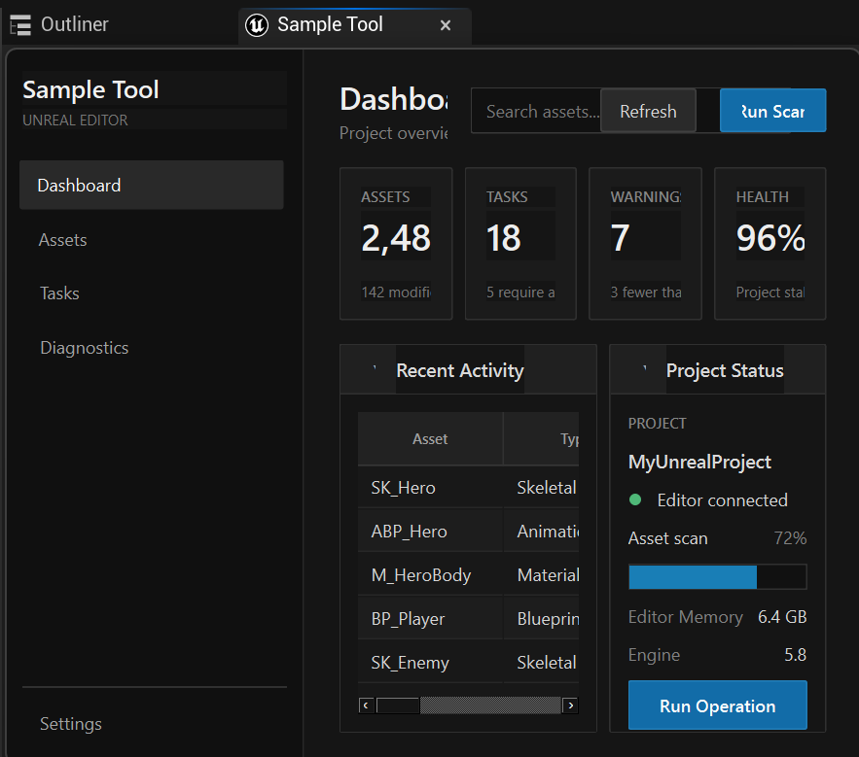Click the ASSETS stat card

(396, 244)
